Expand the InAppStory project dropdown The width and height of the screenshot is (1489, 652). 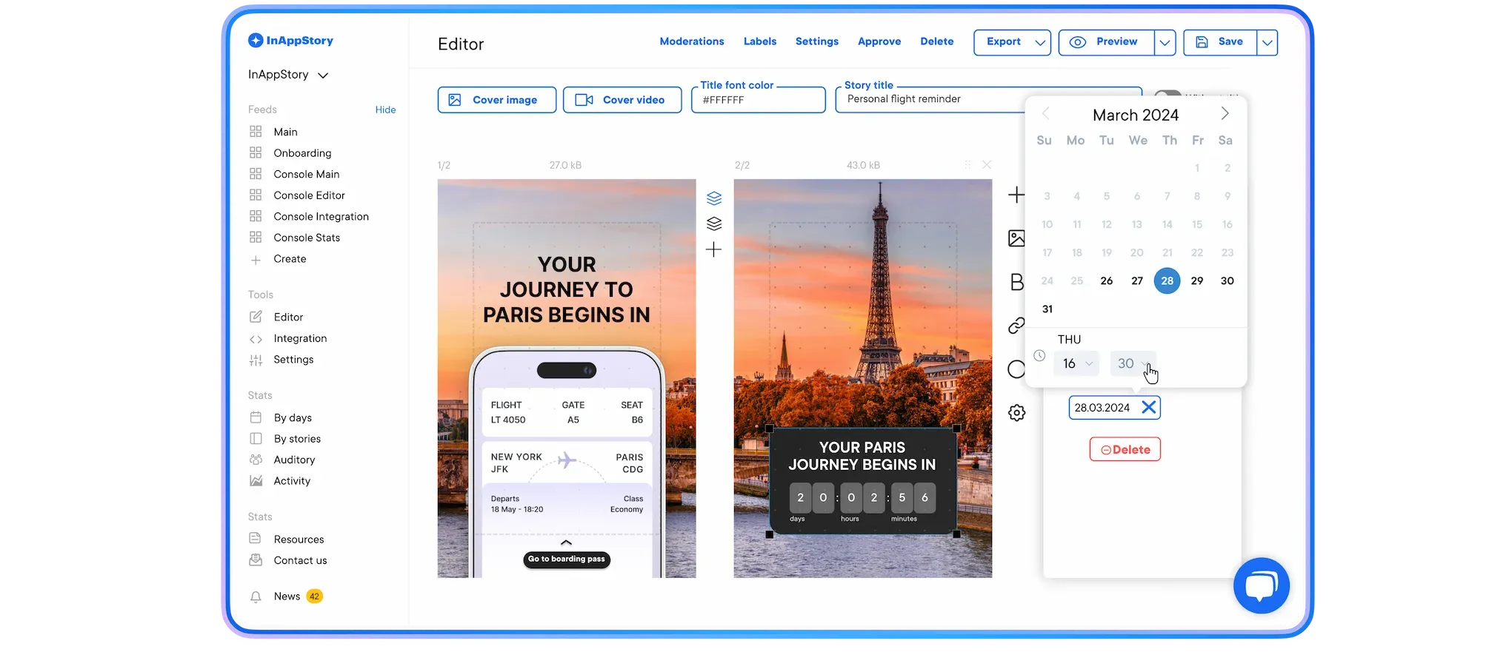click(x=323, y=75)
